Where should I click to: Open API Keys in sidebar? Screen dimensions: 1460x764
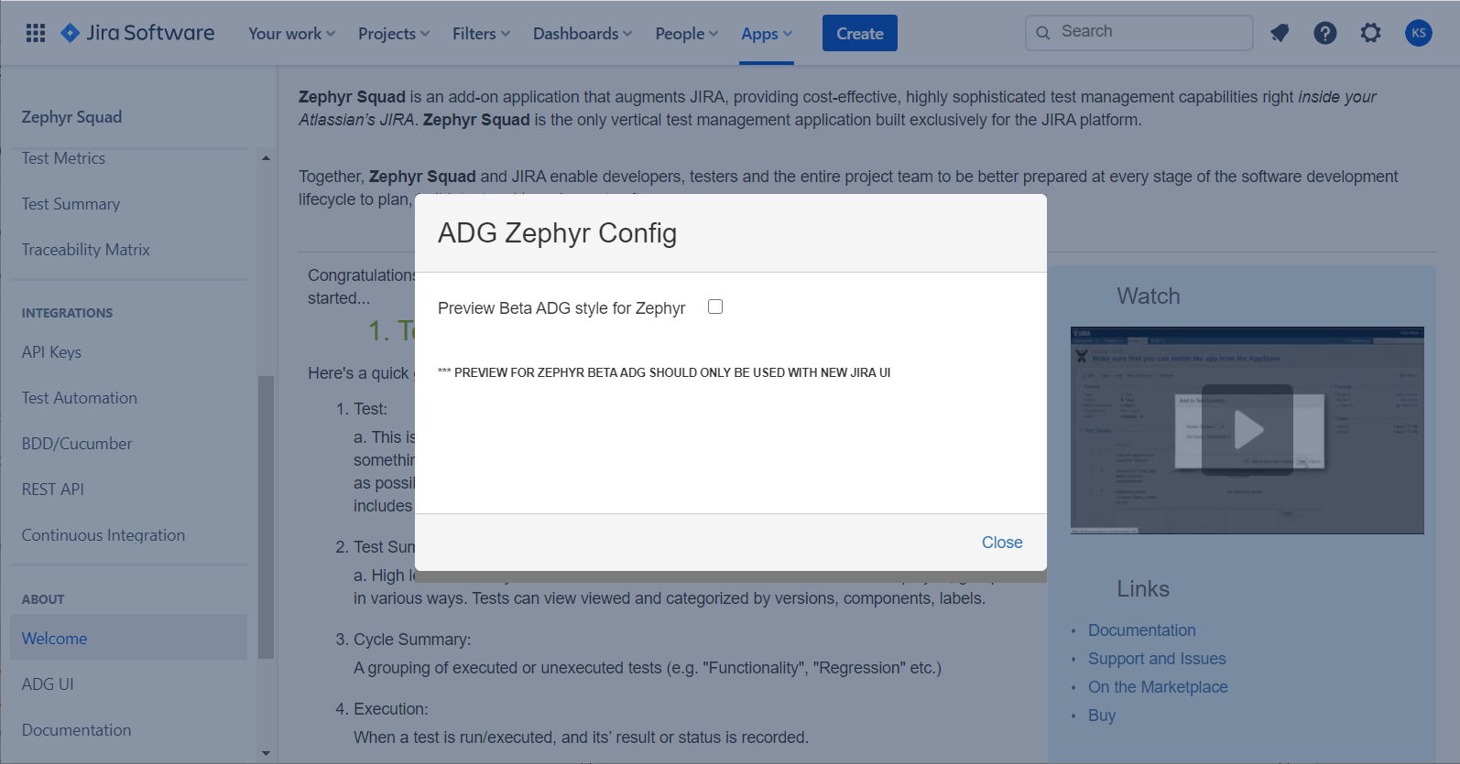[51, 352]
